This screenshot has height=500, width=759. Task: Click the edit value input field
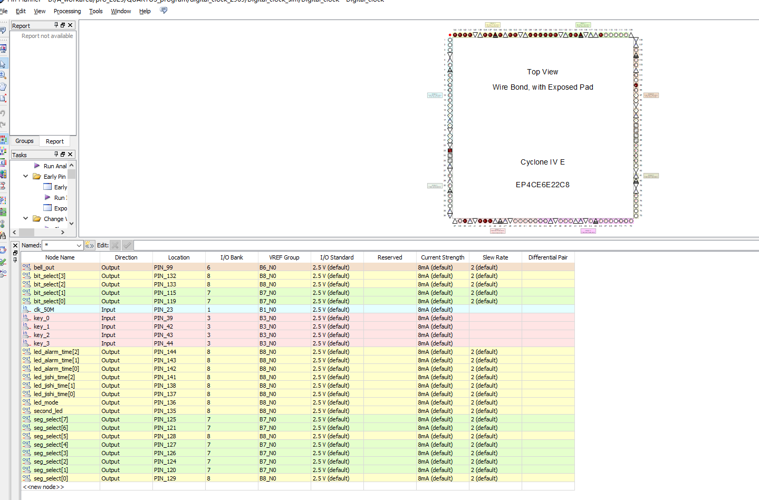point(446,245)
